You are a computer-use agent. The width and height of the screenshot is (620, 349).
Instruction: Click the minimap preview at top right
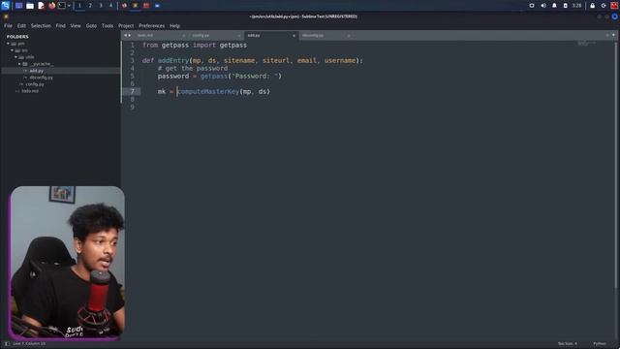[587, 43]
